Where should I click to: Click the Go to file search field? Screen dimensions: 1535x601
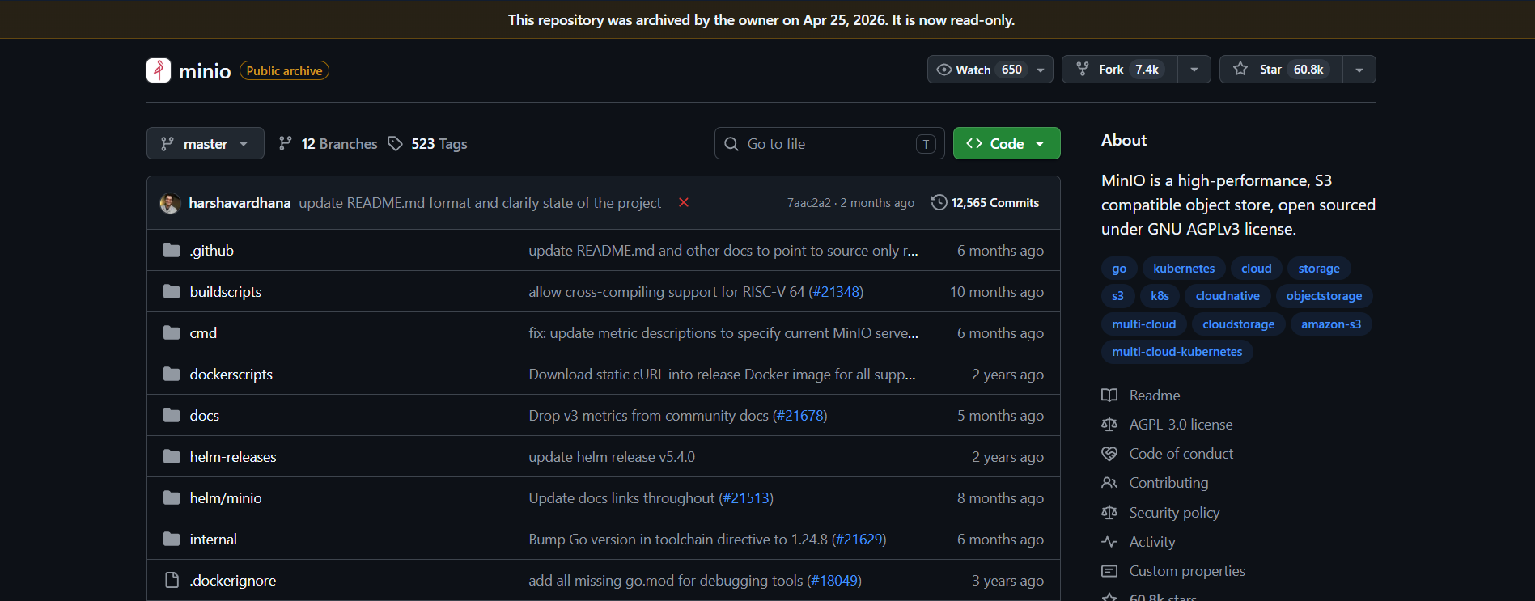pos(829,143)
